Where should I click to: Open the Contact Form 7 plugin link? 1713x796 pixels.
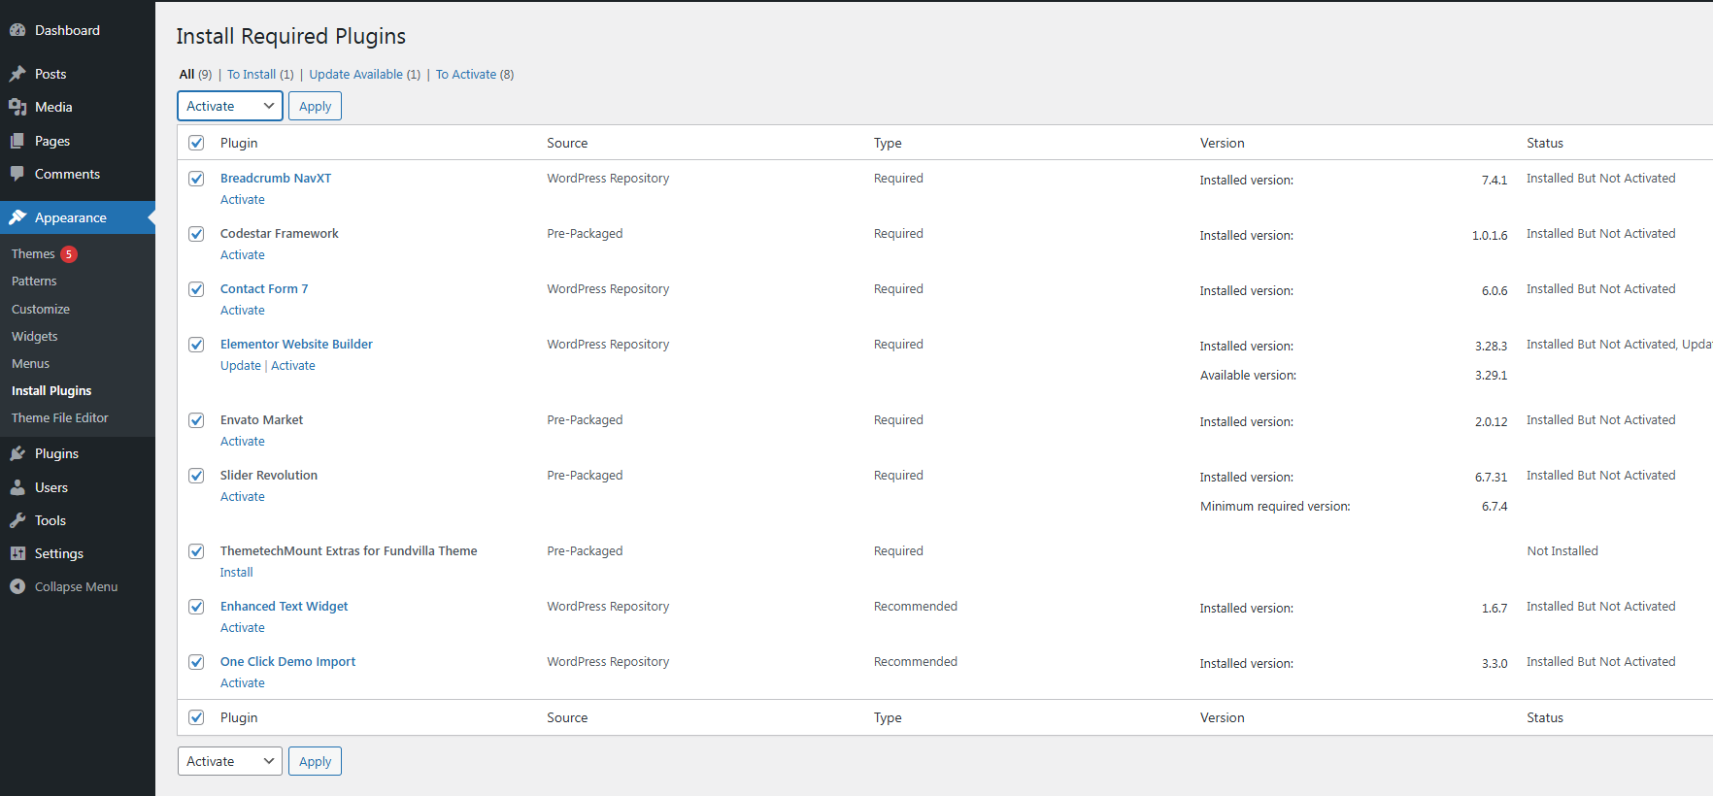point(264,288)
